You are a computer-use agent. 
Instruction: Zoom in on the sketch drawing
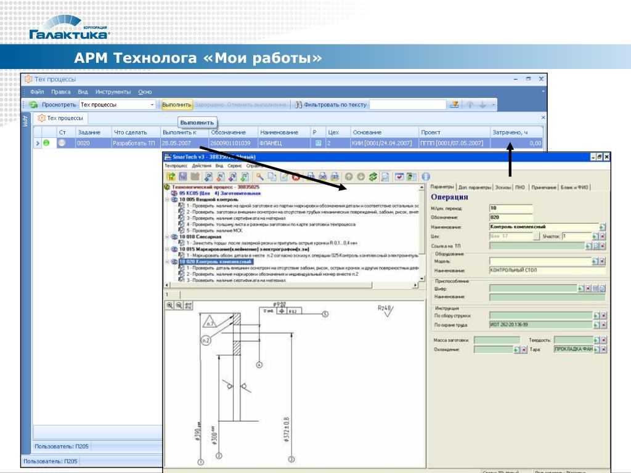[x=170, y=305]
